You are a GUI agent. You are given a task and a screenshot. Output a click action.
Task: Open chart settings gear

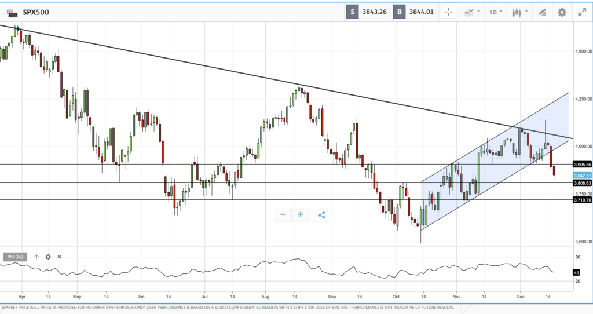tap(562, 12)
